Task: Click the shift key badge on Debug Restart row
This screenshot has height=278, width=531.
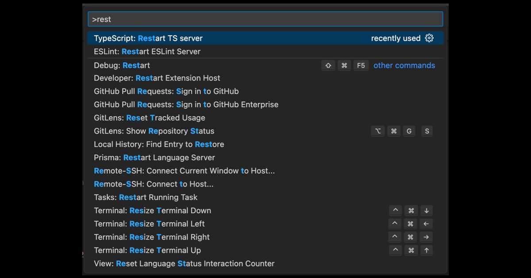Action: tap(328, 65)
